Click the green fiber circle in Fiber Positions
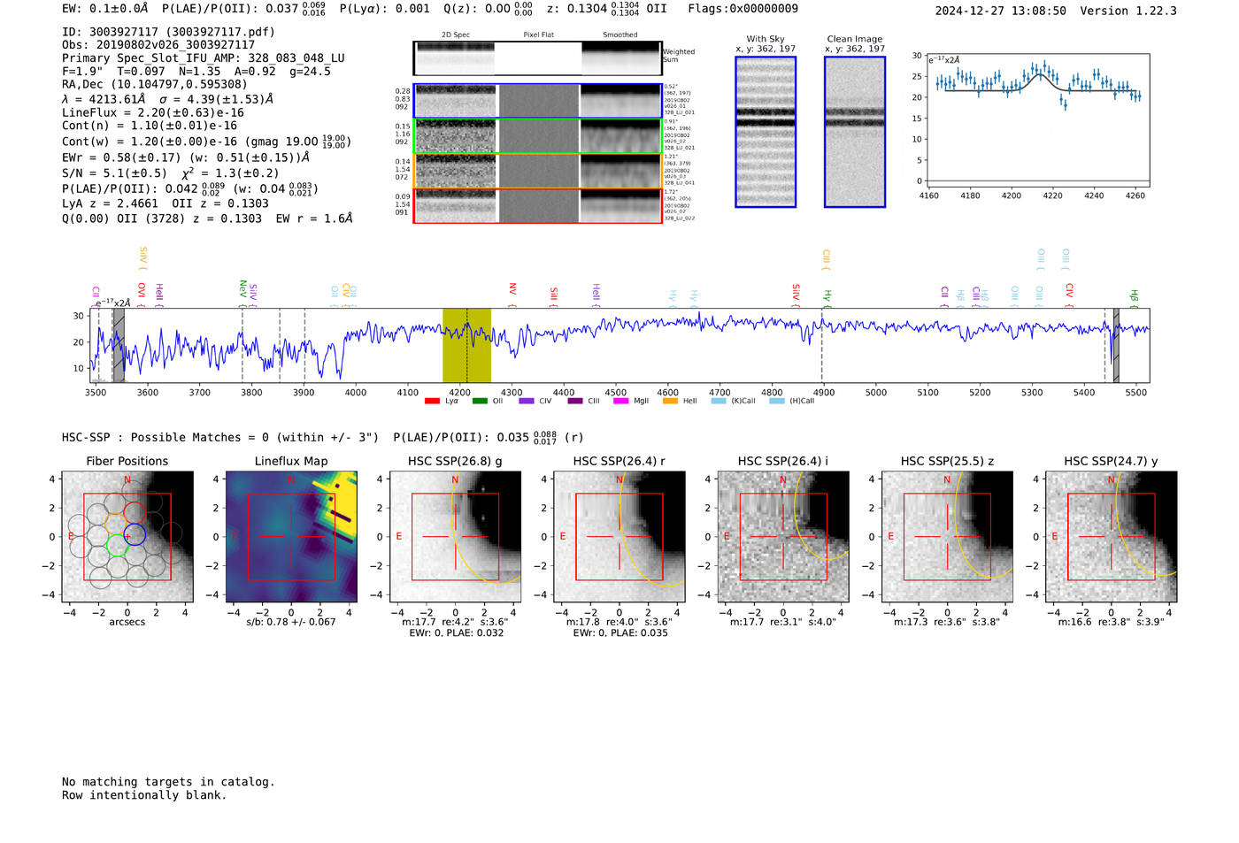 pos(117,545)
